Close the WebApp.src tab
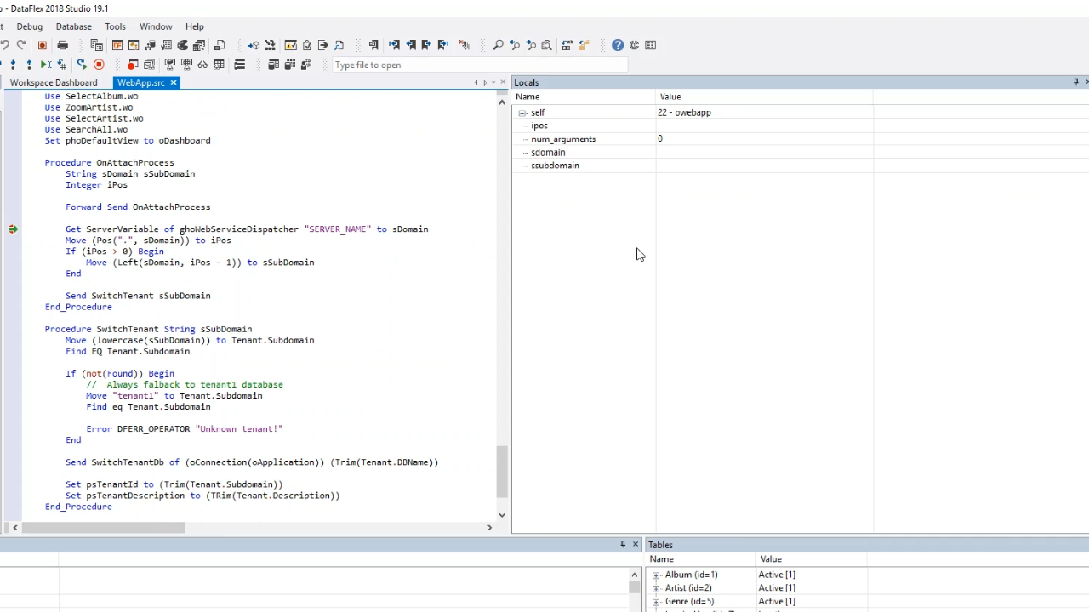This screenshot has width=1089, height=612. 174,82
